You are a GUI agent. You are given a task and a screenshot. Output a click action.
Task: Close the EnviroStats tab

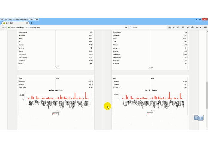tap(27, 23)
